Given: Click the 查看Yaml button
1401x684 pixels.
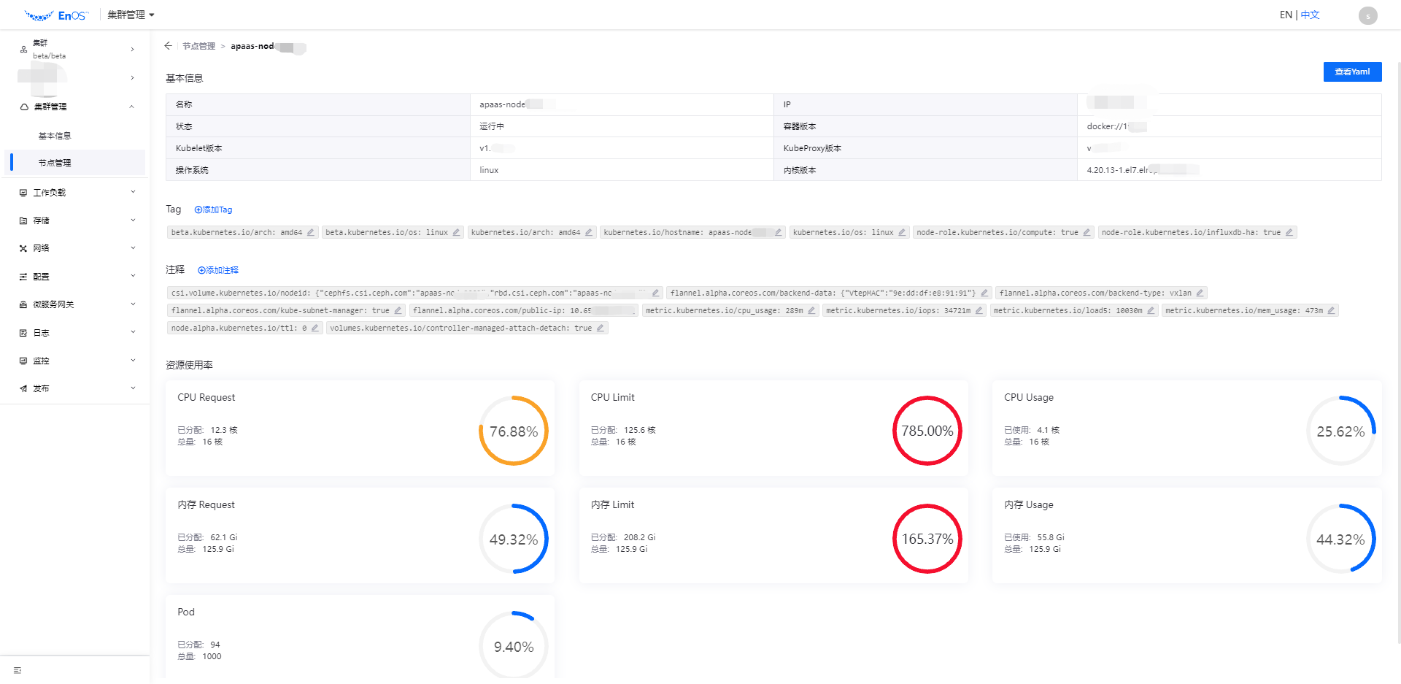Looking at the screenshot, I should pyautogui.click(x=1352, y=72).
